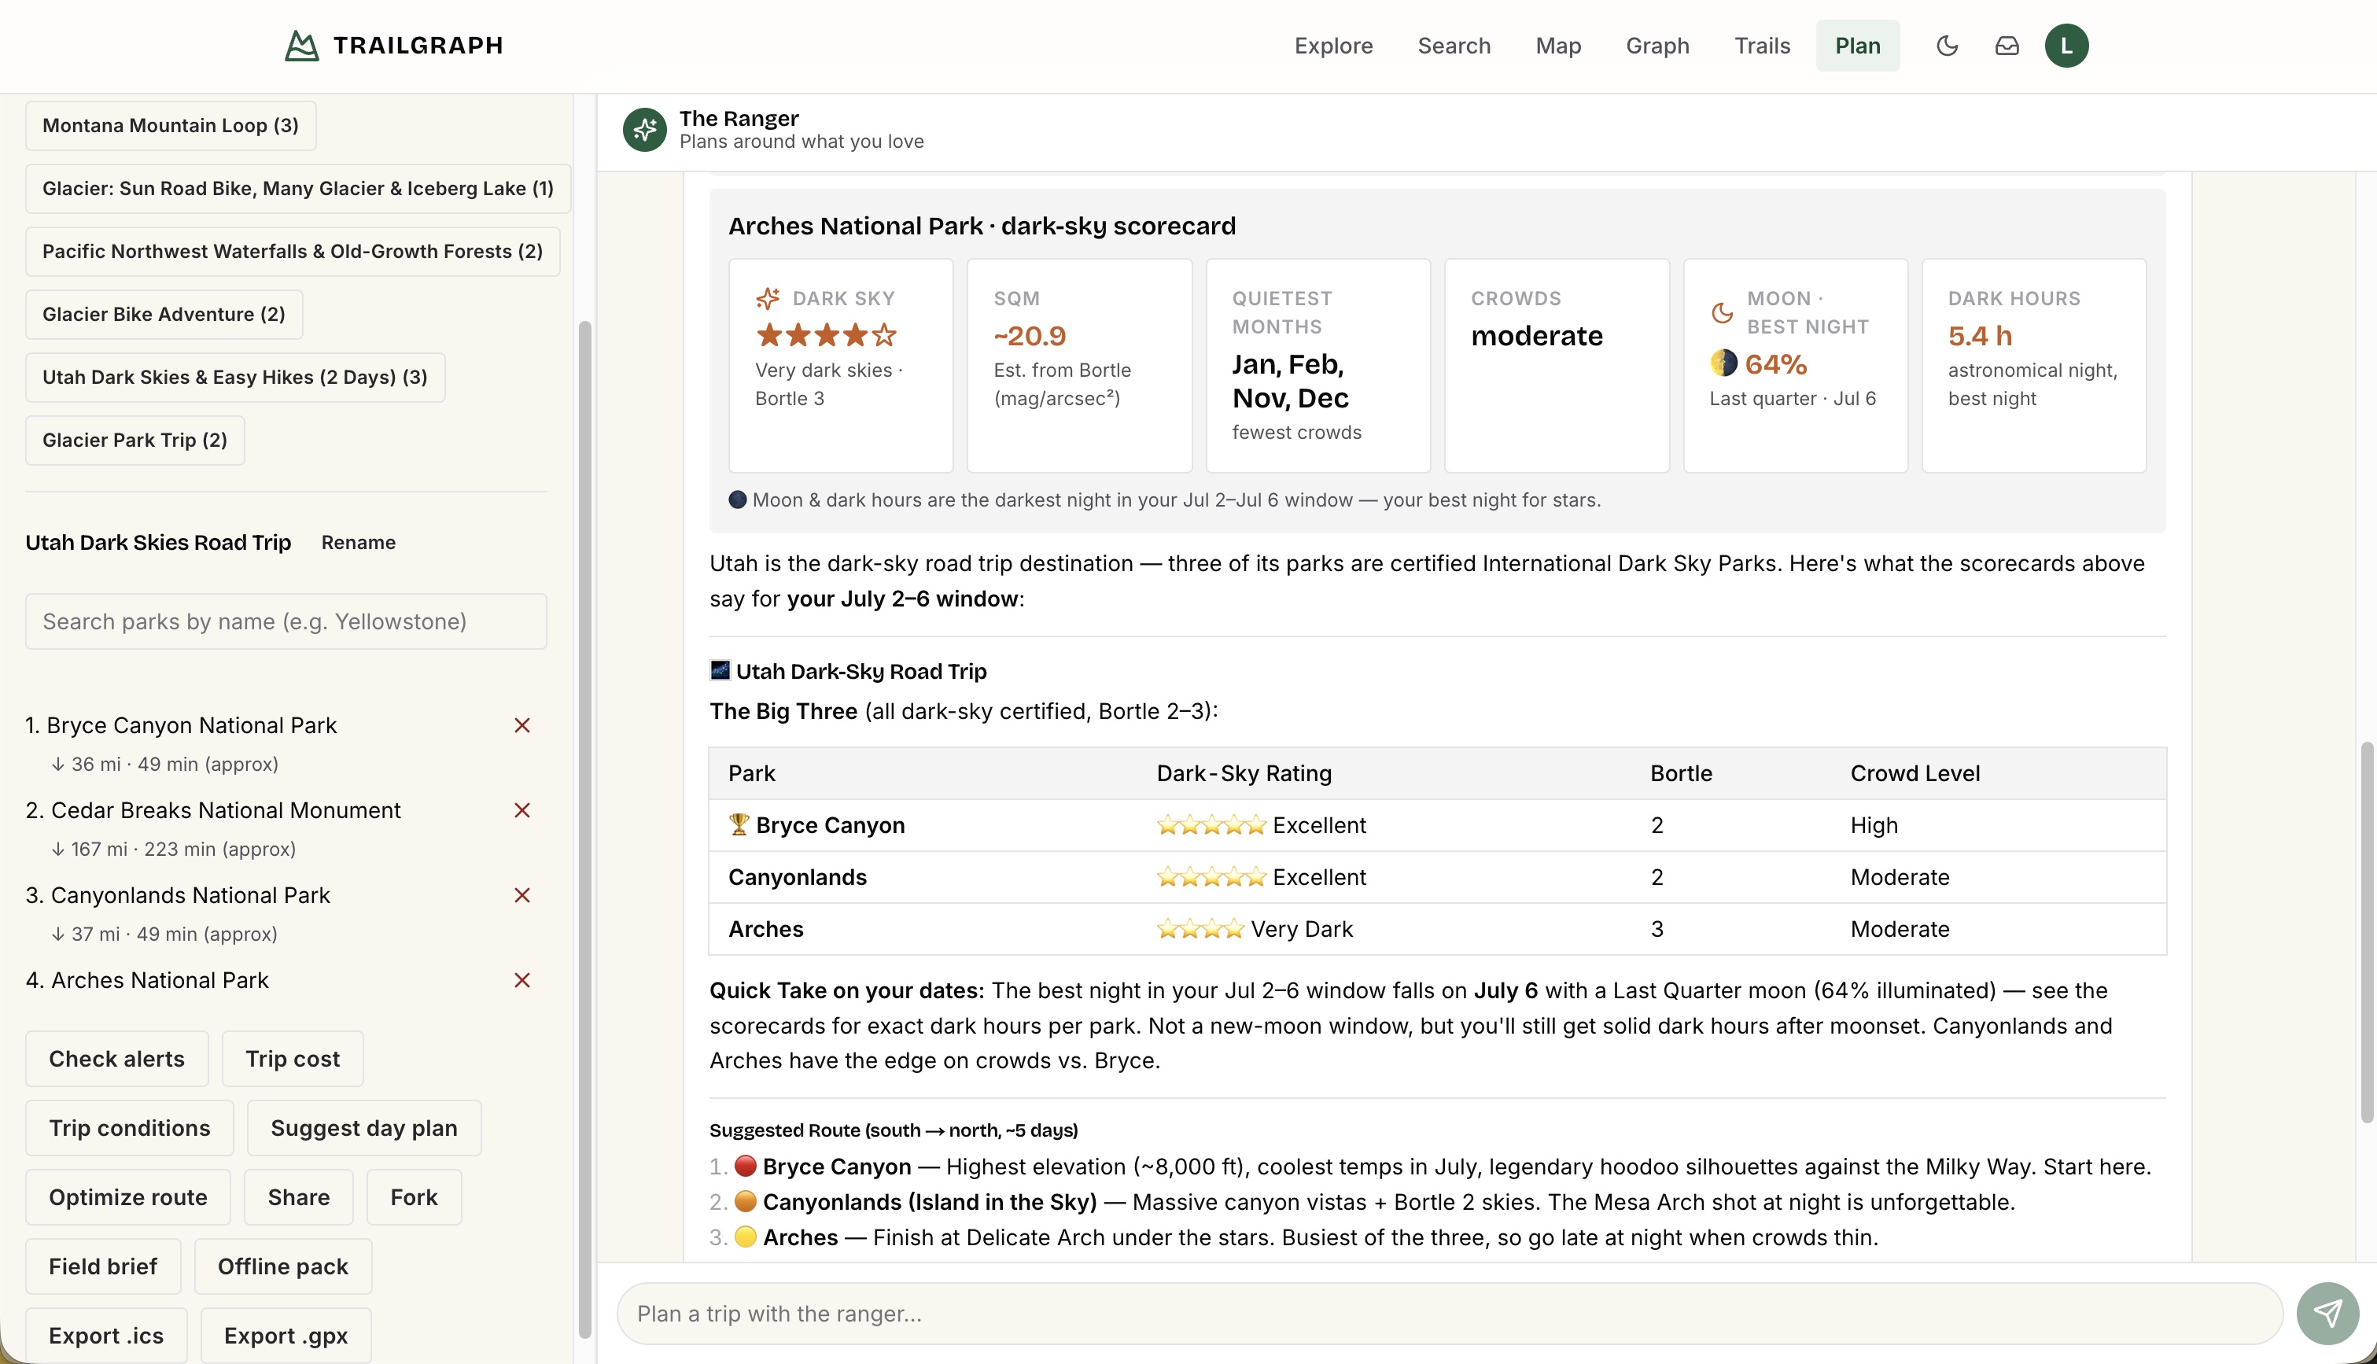2377x1364 pixels.
Task: Click the TrailGraph mountain logo icon
Action: tap(301, 45)
